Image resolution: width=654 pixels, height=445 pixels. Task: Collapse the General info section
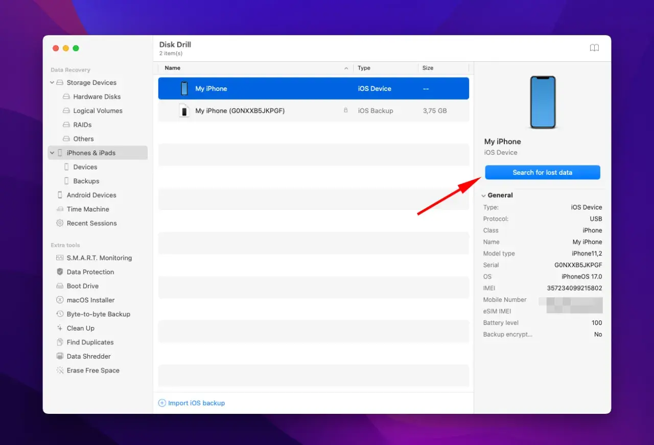pos(483,195)
